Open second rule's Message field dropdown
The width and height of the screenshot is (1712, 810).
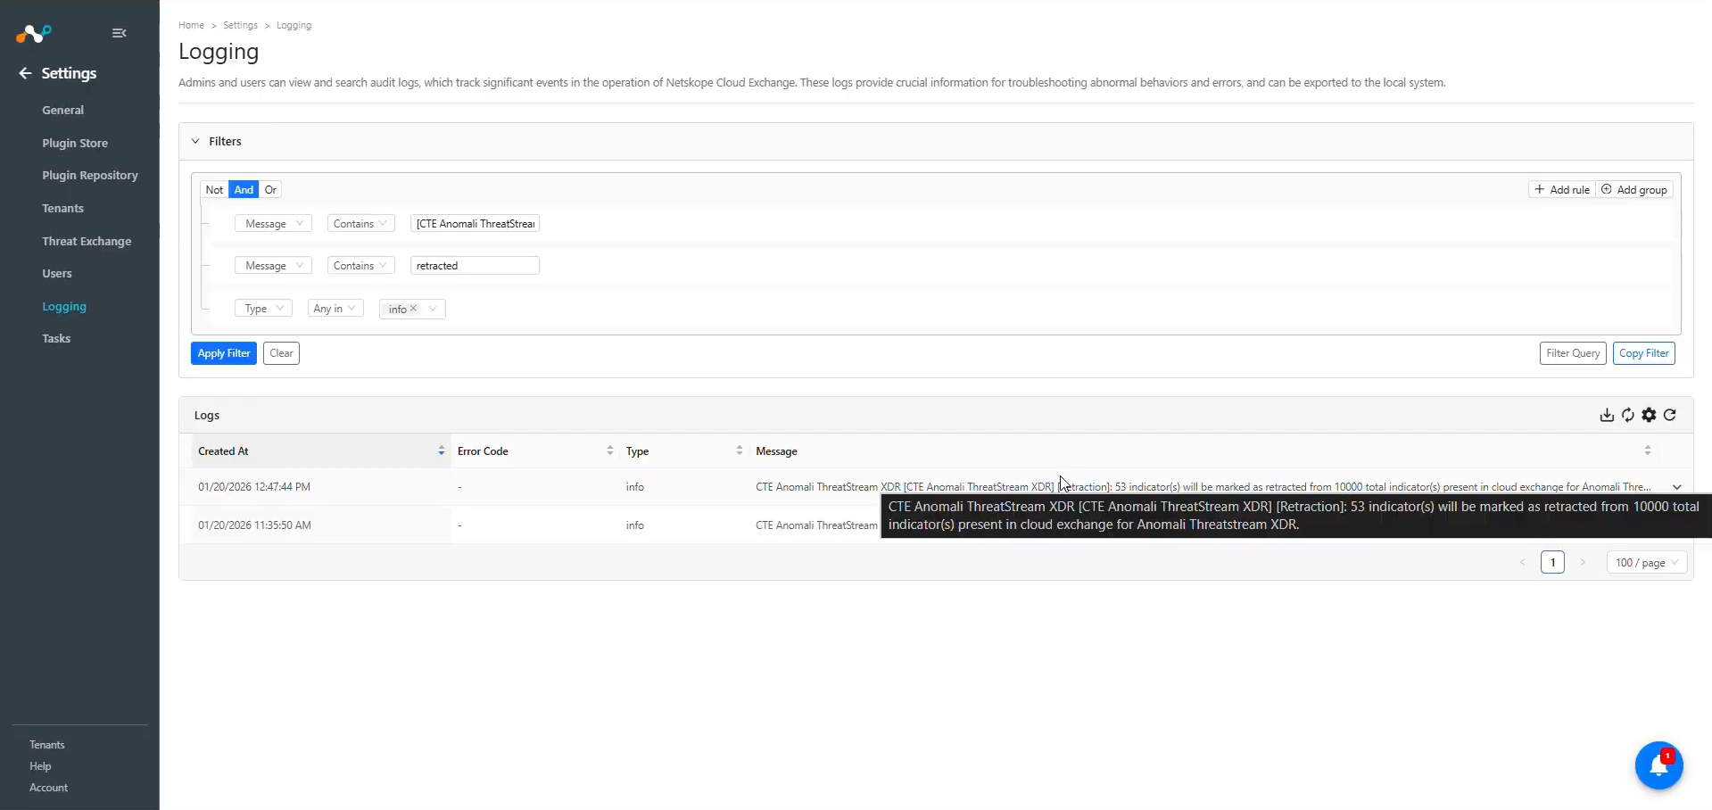[273, 266]
